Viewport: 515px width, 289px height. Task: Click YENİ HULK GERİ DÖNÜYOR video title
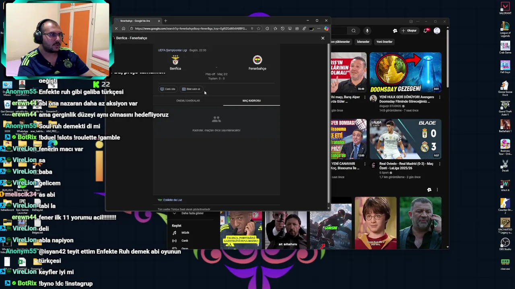tap(406, 99)
